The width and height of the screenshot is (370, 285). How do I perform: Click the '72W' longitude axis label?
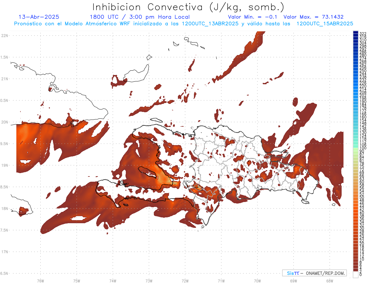[x=185, y=281]
